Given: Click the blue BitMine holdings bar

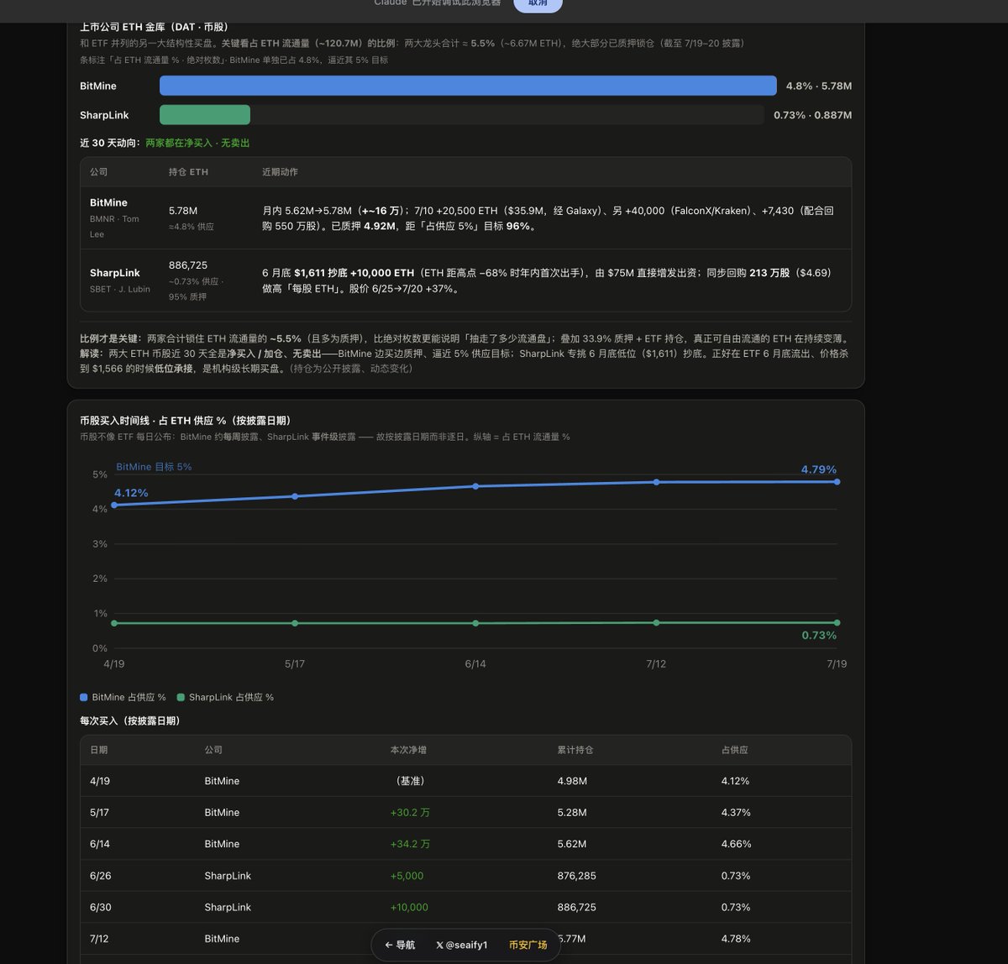Looking at the screenshot, I should coord(468,86).
